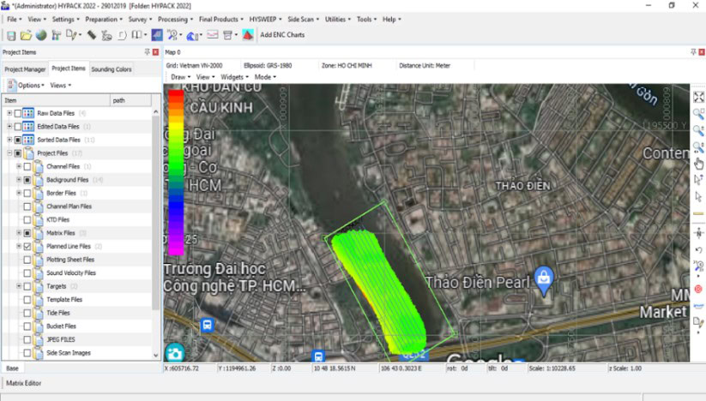The width and height of the screenshot is (706, 401).
Task: Click the red waveform chart icon
Action: [x=213, y=35]
